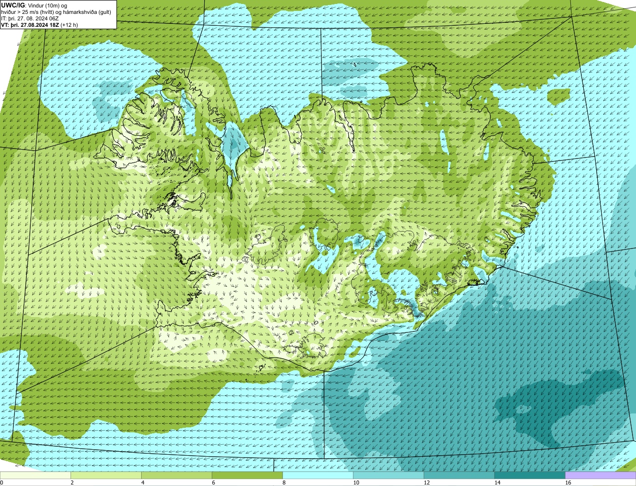Click the 12–14 m/s teal legend swatch
Image resolution: width=636 pixels, height=486 pixels.
(459, 476)
